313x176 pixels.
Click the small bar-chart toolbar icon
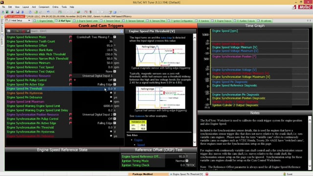pos(78,12)
